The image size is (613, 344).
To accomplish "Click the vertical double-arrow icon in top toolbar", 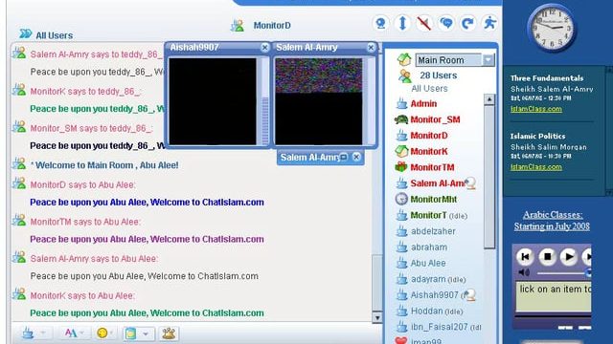I will (402, 23).
